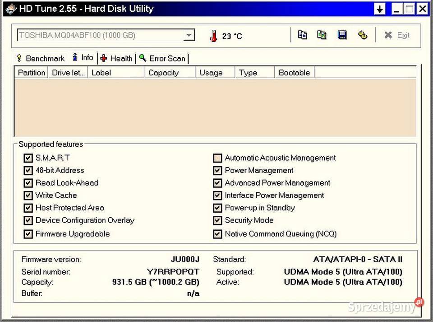Open the HD Tune options
Viewport: 433px width, 322px height.
(x=363, y=35)
